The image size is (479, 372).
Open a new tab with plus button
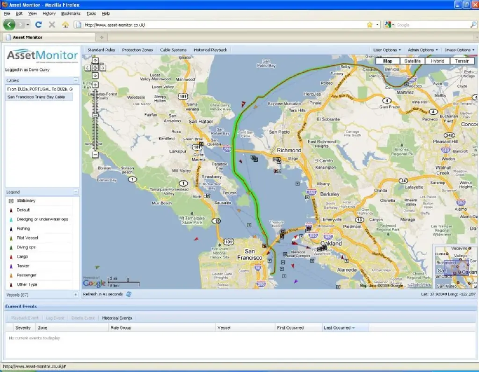pyautogui.click(x=102, y=37)
